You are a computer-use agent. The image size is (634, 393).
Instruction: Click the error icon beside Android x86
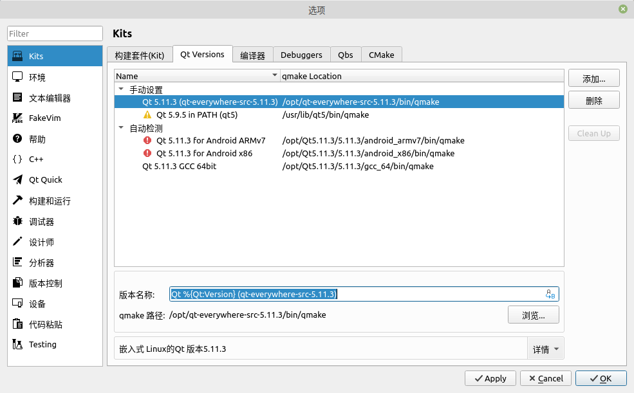tap(147, 153)
